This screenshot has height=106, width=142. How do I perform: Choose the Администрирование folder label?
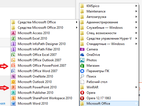(102, 22)
